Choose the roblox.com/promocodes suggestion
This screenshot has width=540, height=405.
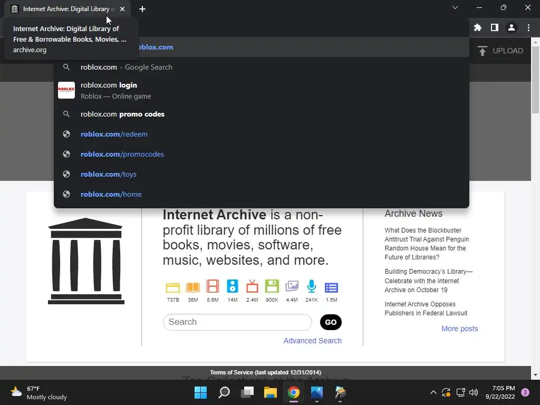pos(262,154)
